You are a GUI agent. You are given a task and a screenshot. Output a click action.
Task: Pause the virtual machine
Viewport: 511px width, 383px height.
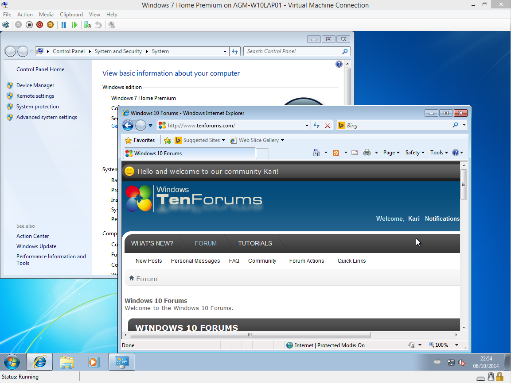point(64,25)
